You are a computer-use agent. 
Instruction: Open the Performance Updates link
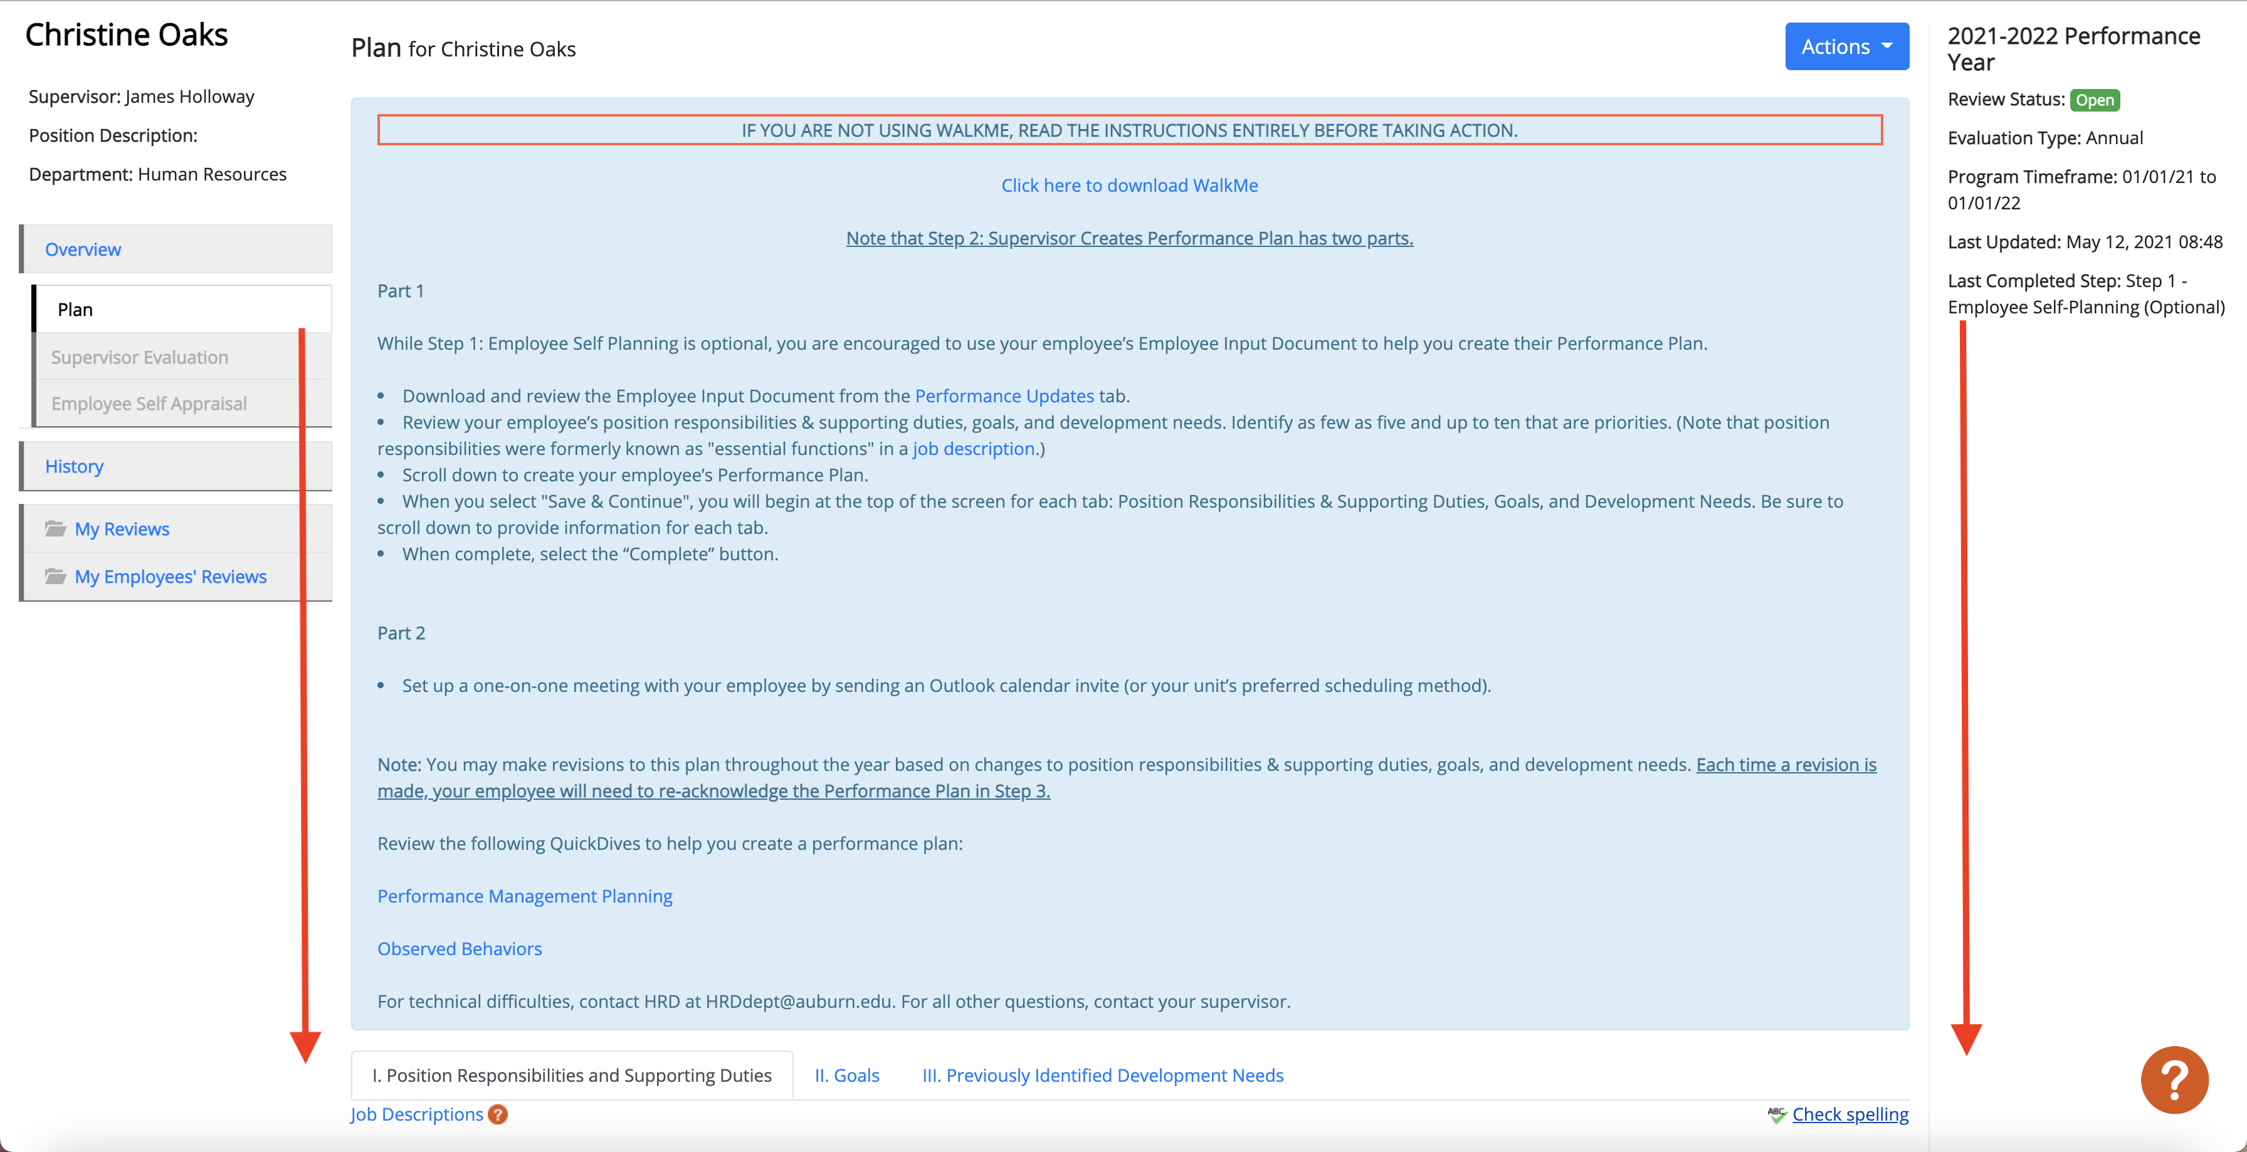(x=1003, y=395)
